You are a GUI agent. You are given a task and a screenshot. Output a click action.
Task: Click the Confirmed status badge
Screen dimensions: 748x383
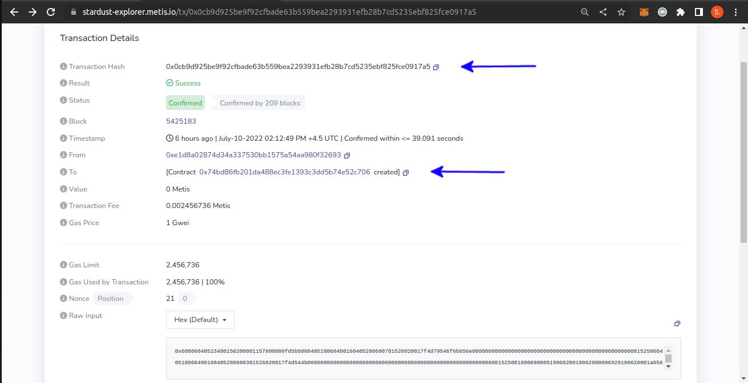[185, 103]
